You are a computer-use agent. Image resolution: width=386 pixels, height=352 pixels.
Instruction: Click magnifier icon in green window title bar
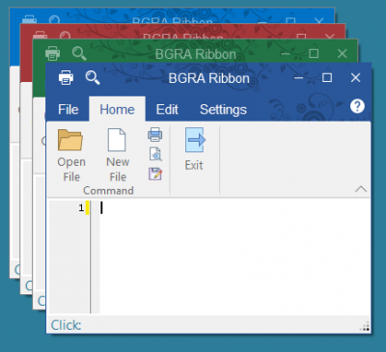[79, 53]
